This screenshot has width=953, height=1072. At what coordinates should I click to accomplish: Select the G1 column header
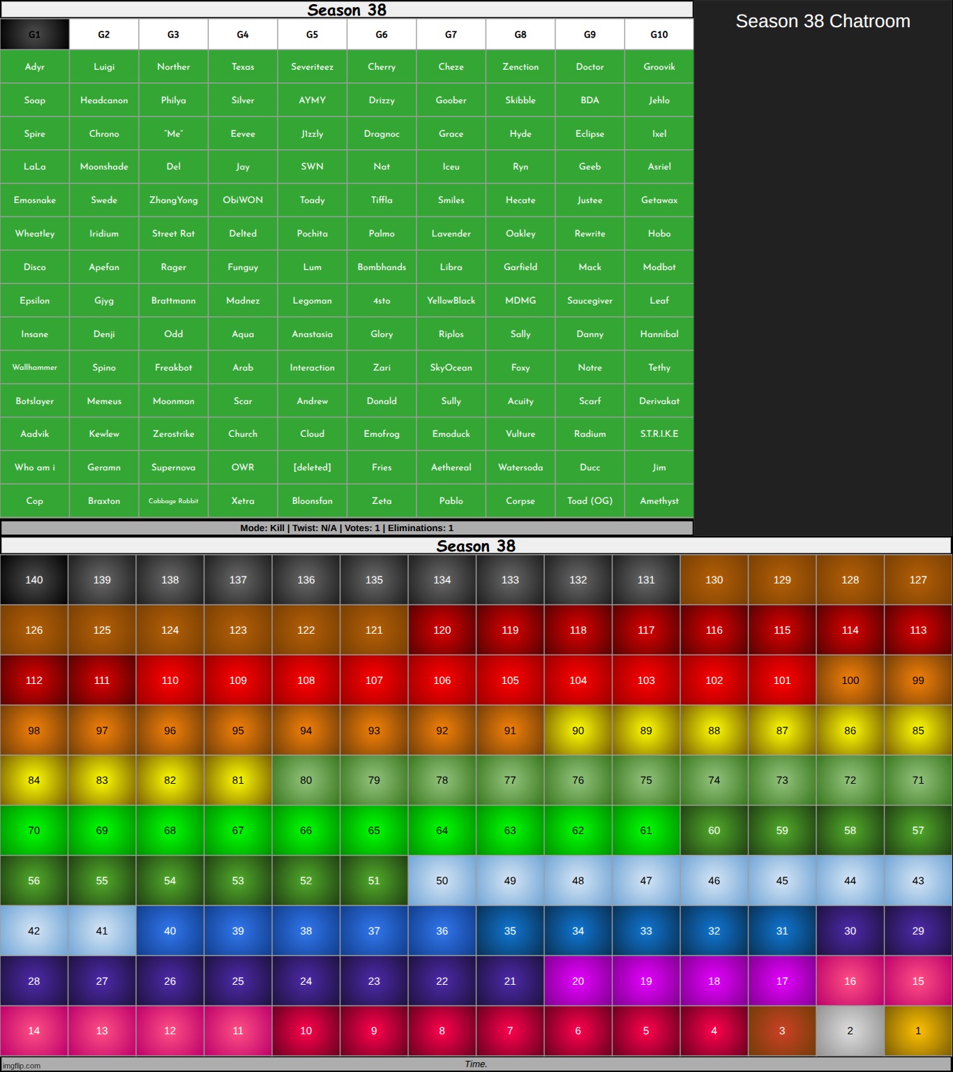(x=35, y=34)
